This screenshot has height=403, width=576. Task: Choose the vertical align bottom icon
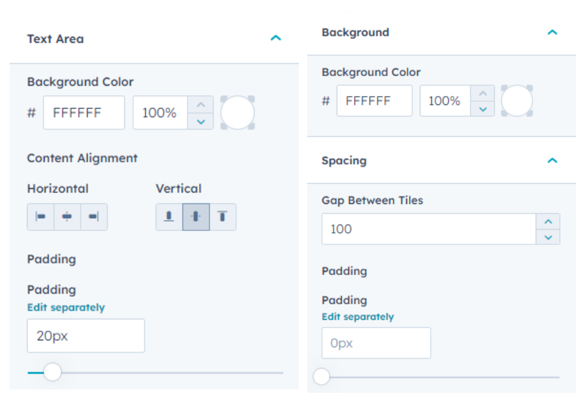[x=169, y=217]
